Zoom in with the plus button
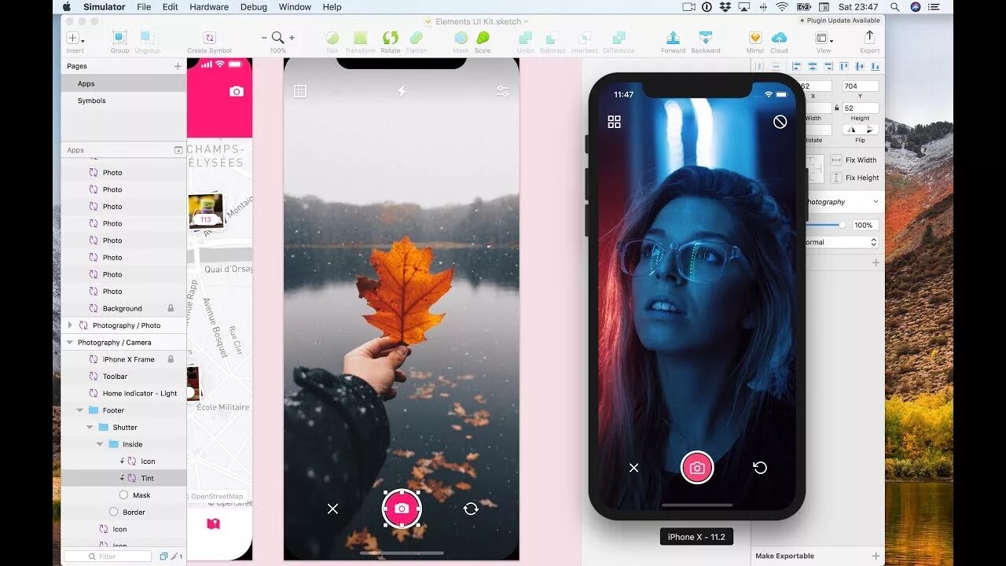Viewport: 1006px width, 566px height. click(x=292, y=38)
